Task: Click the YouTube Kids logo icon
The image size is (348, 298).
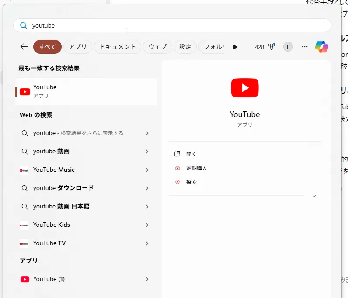Action: (x=24, y=225)
